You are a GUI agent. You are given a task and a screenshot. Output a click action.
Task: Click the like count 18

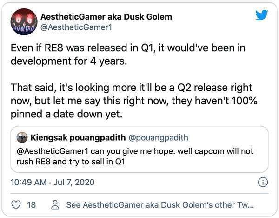[31, 204]
